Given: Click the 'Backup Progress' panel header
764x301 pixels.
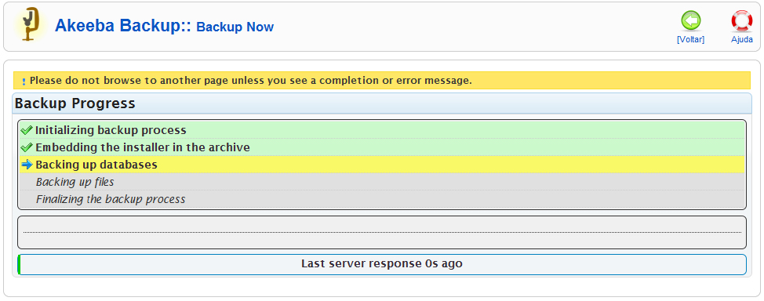Looking at the screenshot, I should [x=382, y=103].
